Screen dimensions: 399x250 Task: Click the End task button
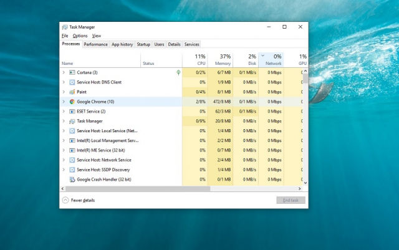point(291,200)
